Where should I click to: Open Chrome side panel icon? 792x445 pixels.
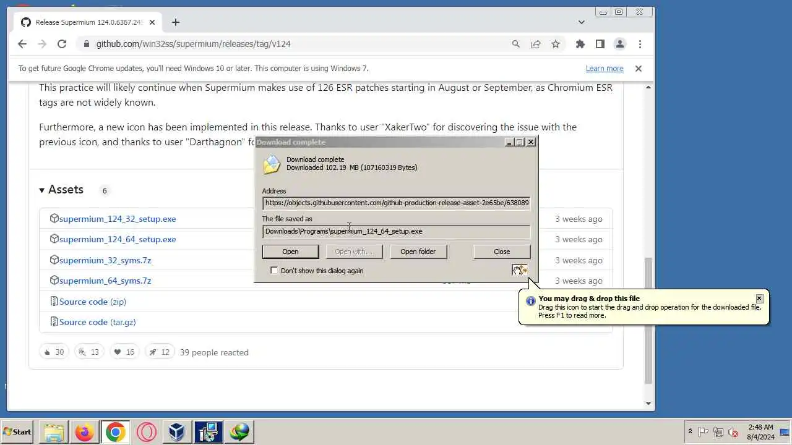coord(600,44)
